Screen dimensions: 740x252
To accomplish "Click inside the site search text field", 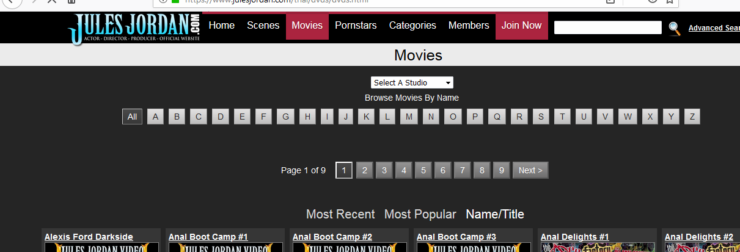I will [607, 27].
